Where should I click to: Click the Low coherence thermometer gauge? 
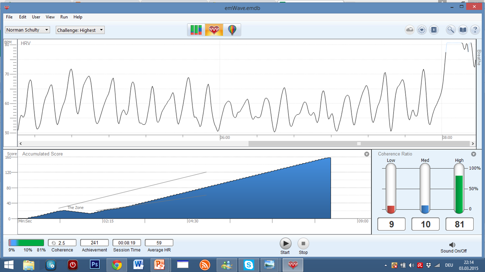click(x=391, y=188)
